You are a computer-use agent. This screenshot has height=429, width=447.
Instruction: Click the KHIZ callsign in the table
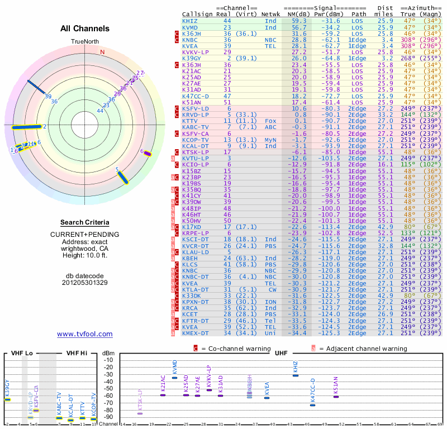tap(189, 21)
